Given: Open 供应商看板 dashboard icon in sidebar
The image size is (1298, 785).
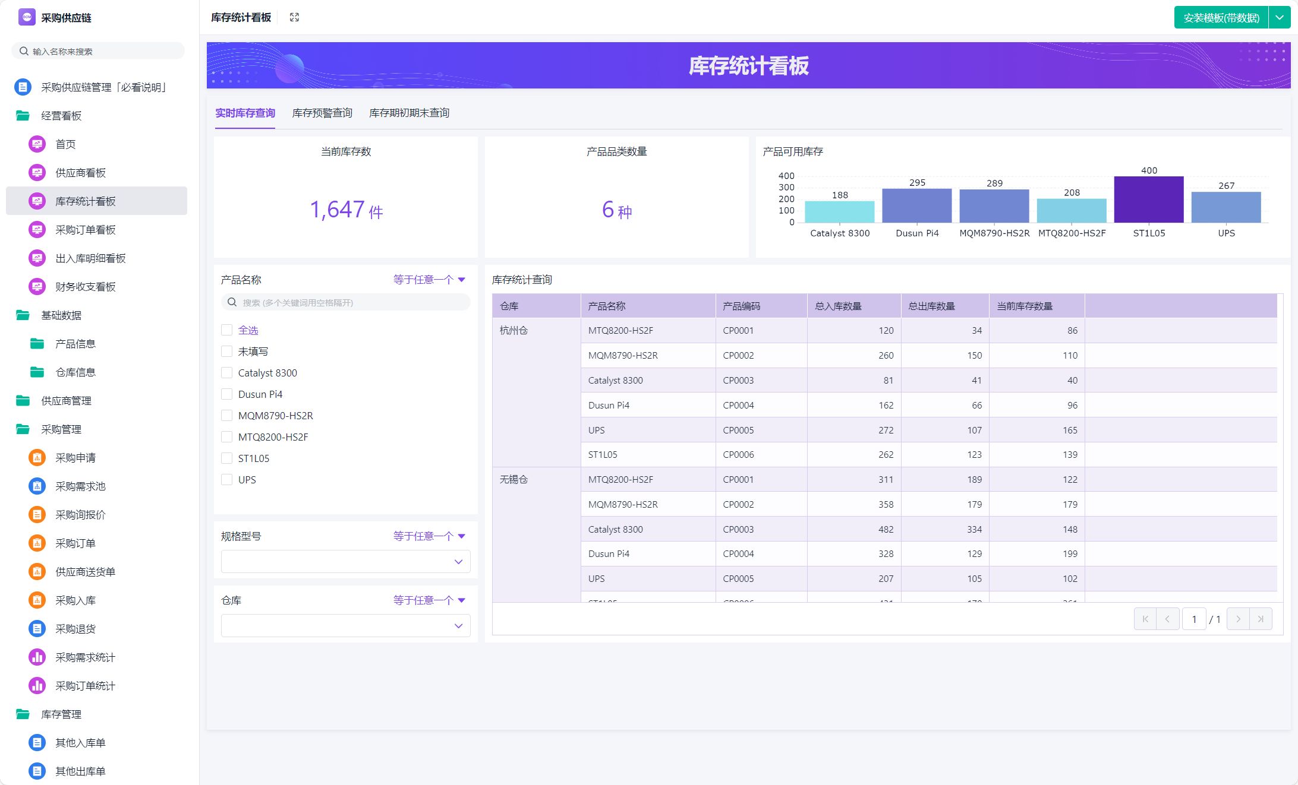Looking at the screenshot, I should [37, 173].
